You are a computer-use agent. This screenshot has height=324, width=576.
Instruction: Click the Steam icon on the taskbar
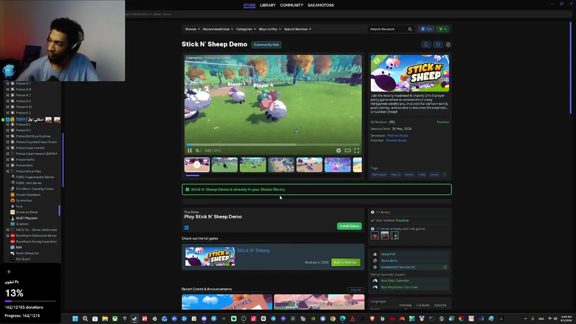135,319
